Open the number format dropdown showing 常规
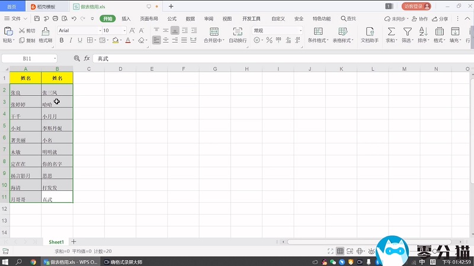474x266 pixels. point(300,30)
